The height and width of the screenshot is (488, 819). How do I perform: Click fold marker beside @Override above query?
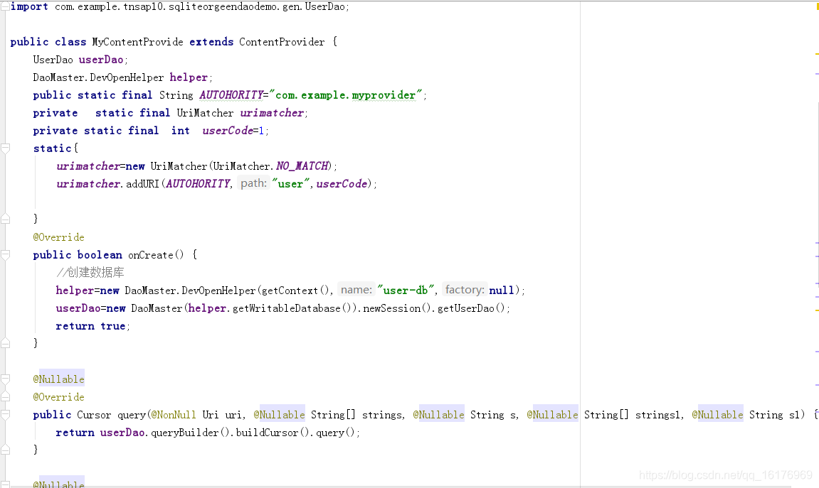[x=5, y=397]
